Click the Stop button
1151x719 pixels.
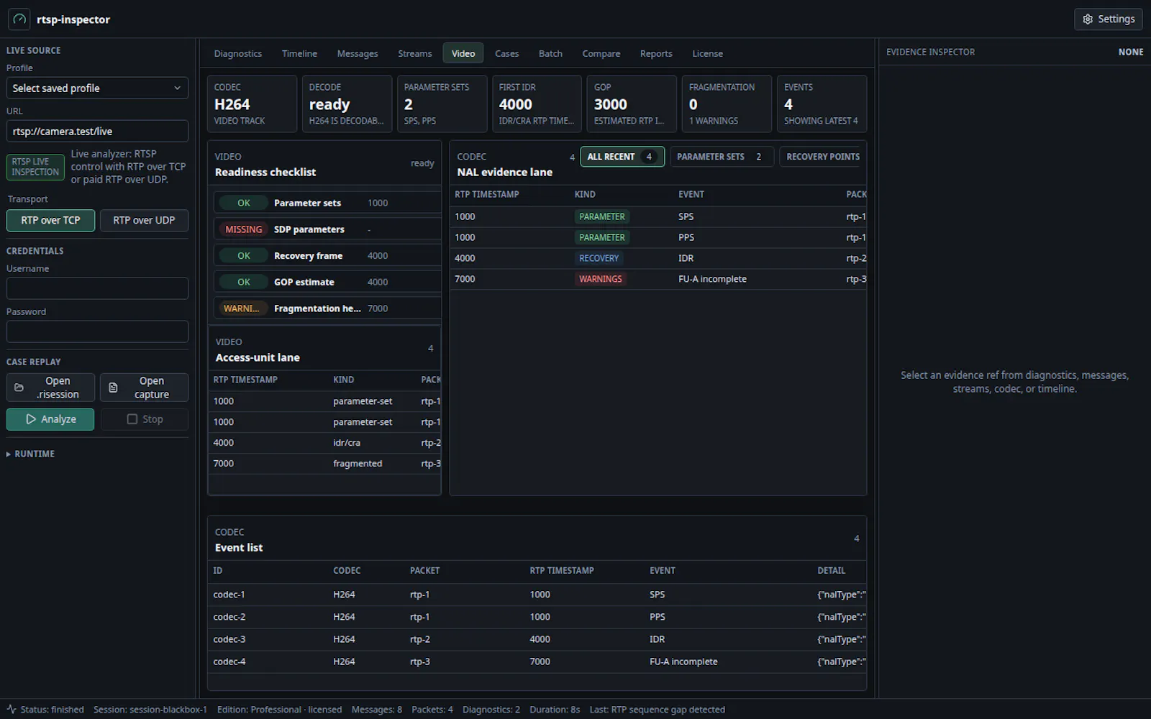pyautogui.click(x=145, y=419)
